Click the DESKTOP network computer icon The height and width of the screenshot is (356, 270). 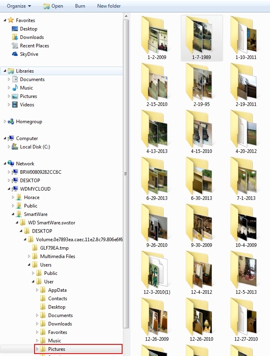click(x=15, y=180)
